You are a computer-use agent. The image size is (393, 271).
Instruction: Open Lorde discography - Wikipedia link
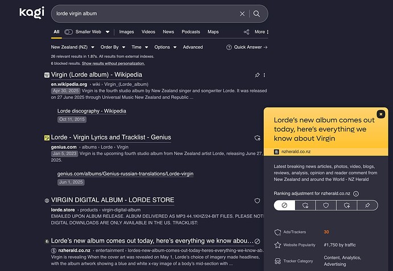click(92, 111)
